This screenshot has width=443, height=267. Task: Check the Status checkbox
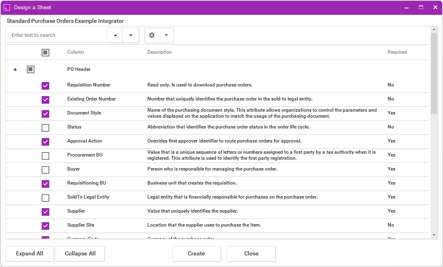(46, 128)
